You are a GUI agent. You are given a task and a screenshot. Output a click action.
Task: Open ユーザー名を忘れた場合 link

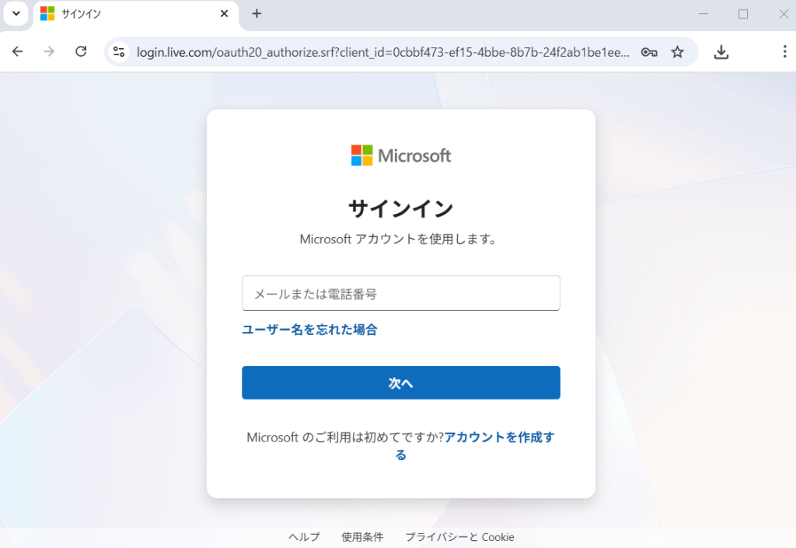(309, 330)
